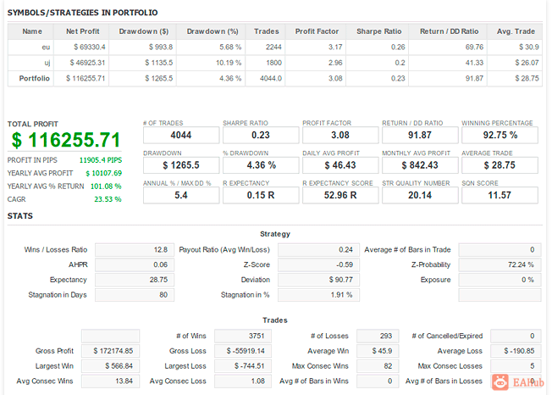552x395 pixels.
Task: Select the uj strategy row name
Action: coord(47,63)
